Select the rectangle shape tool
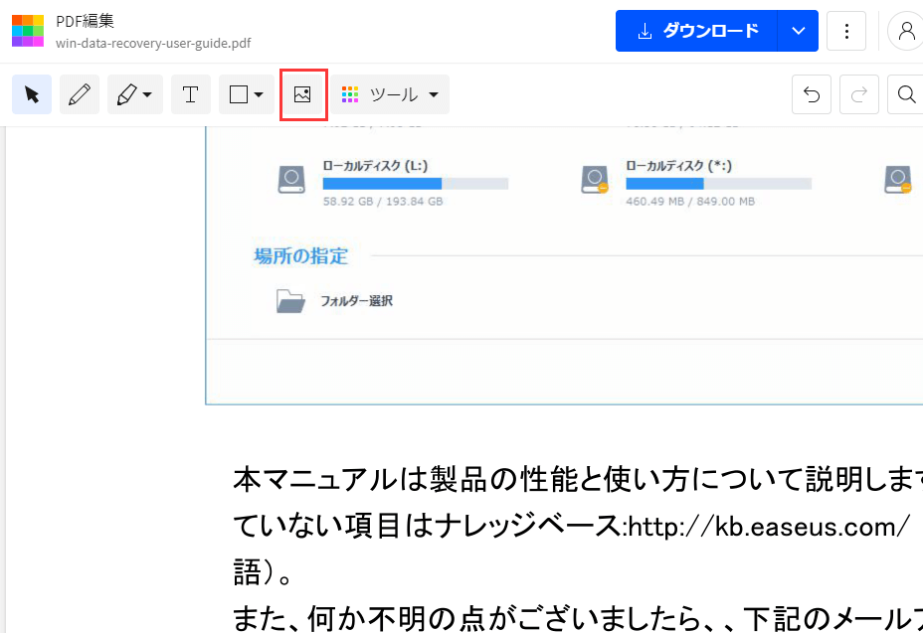This screenshot has width=923, height=633. point(239,94)
